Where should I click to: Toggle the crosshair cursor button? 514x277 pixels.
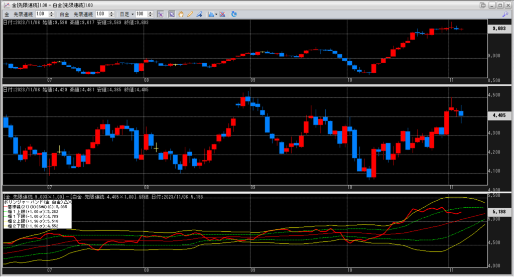point(161,14)
